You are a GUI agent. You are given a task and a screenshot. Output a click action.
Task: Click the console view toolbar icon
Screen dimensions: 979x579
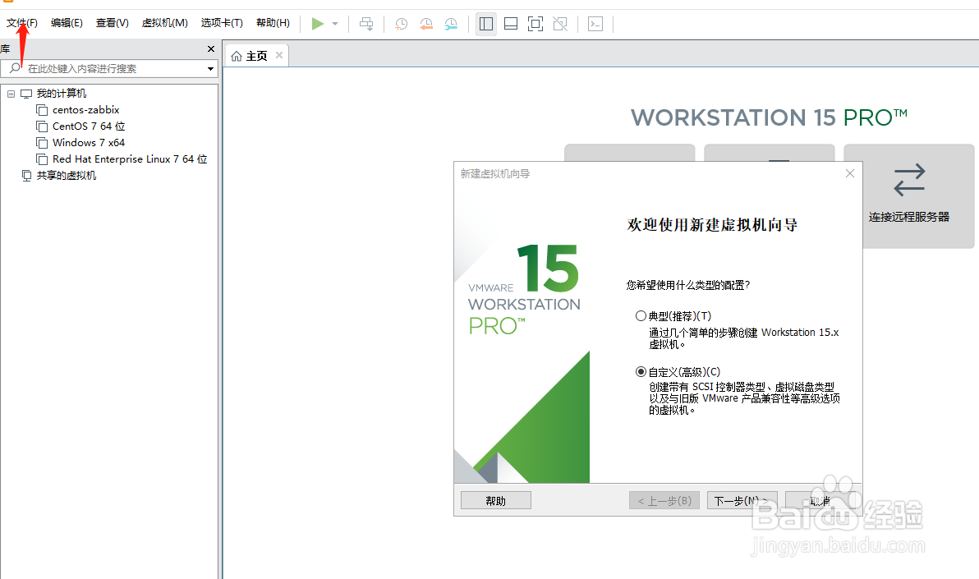pos(595,24)
